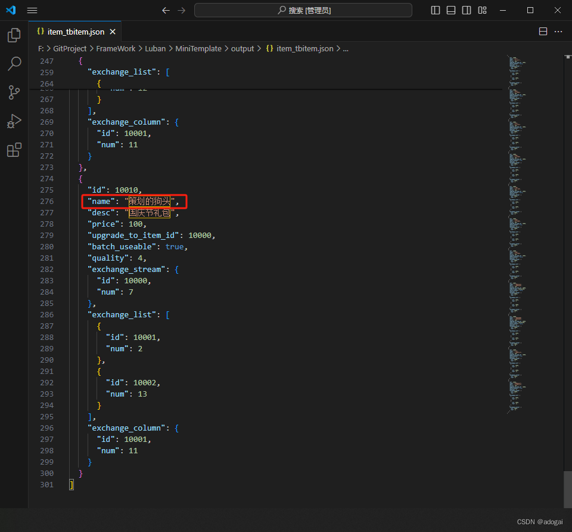
Task: Toggle the secondary side bar layout button
Action: [467, 10]
